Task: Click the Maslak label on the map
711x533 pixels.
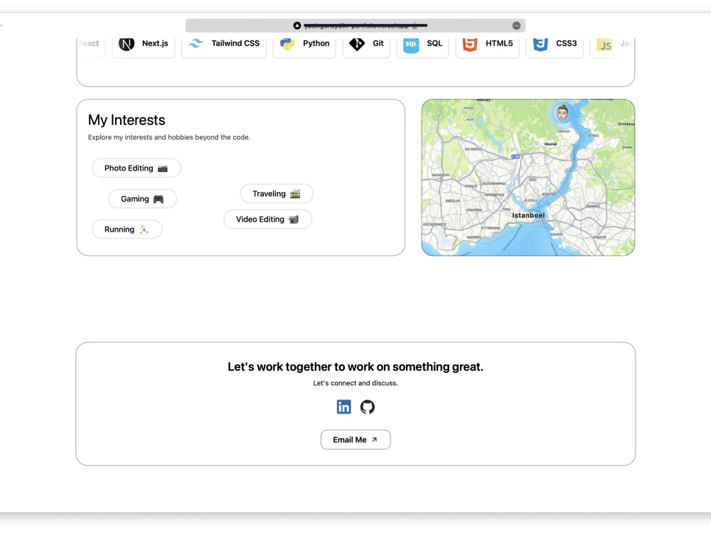Action: 551,144
